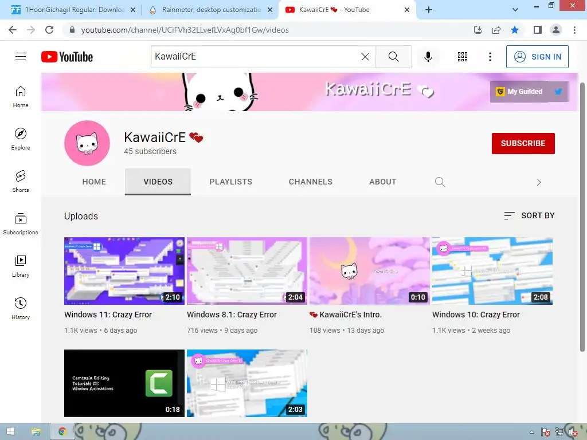Select the VIDEOS tab
Viewport: 587px width, 440px height.
point(158,182)
